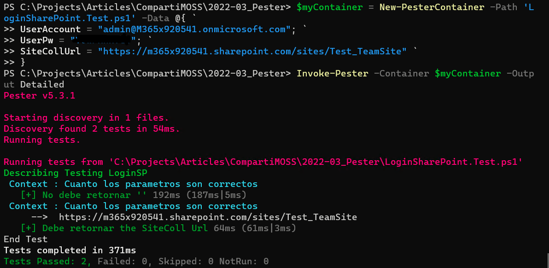
Task: Click the End Test output line
Action: click(25, 239)
